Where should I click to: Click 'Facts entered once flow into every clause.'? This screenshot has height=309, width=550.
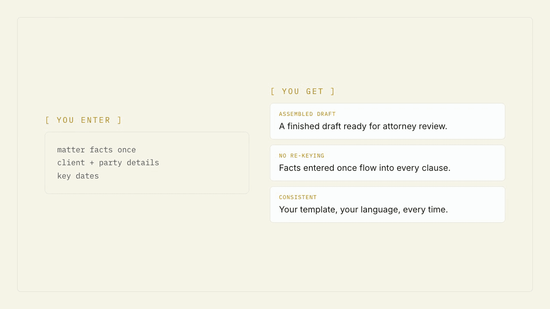(x=365, y=168)
